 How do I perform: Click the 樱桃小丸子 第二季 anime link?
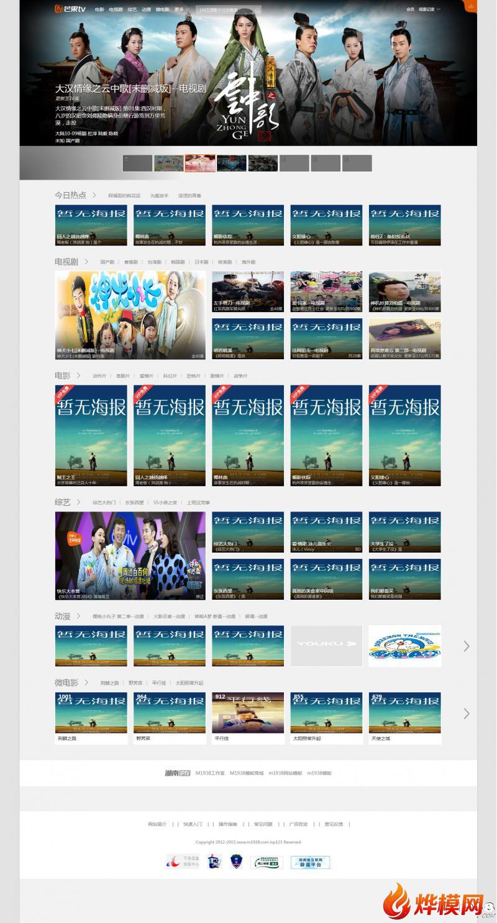[118, 617]
